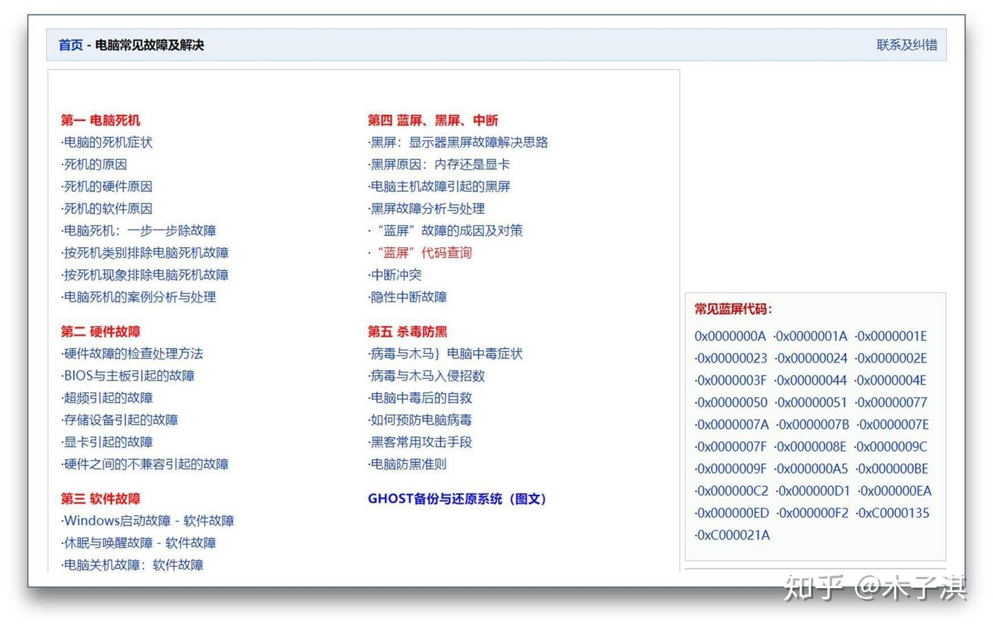The height and width of the screenshot is (628, 993).
Task: Open 黑屏原因：内存还是显卡 link
Action: (x=441, y=164)
